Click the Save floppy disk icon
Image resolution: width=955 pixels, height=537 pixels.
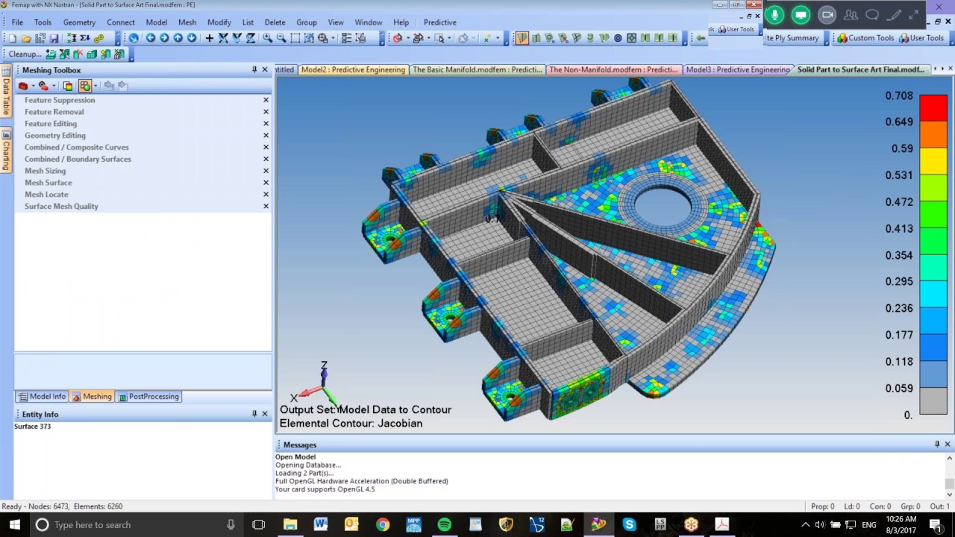[x=54, y=38]
